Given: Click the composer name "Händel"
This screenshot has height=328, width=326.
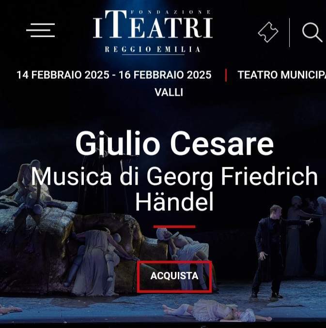Looking at the screenshot, I should point(174,201).
